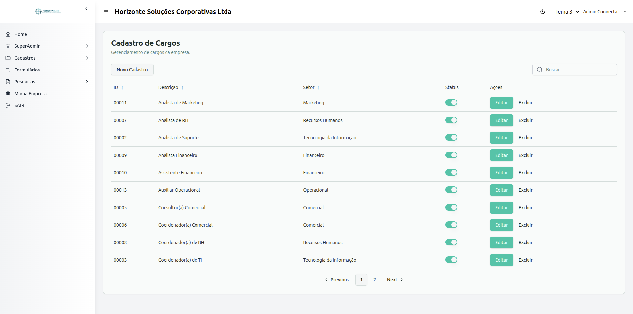This screenshot has height=314, width=633.
Task: Disable status of Analista de Suporte
Action: [451, 137]
